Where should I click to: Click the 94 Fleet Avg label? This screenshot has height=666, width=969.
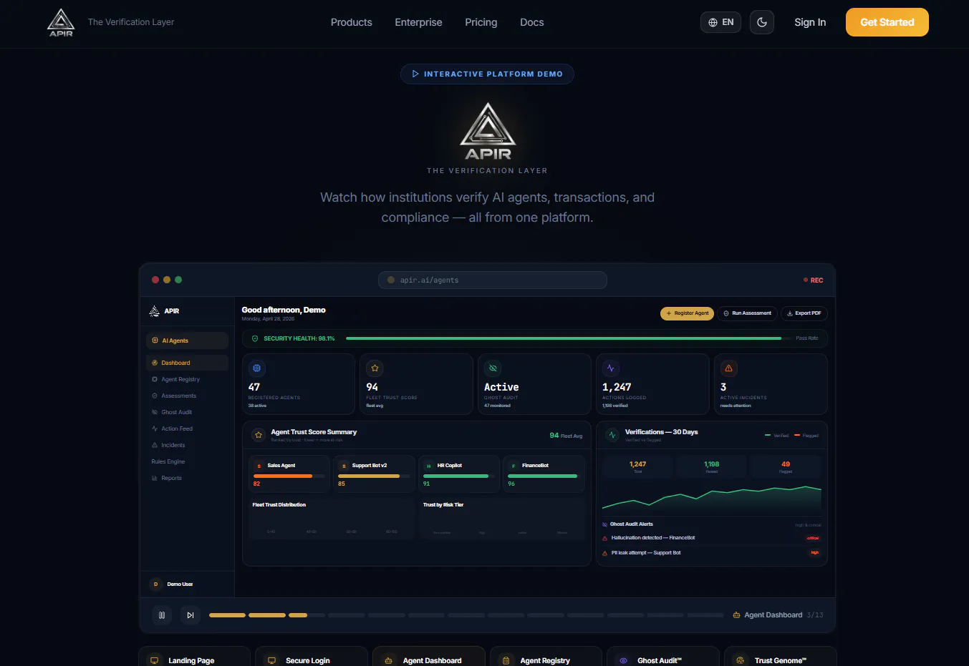566,436
